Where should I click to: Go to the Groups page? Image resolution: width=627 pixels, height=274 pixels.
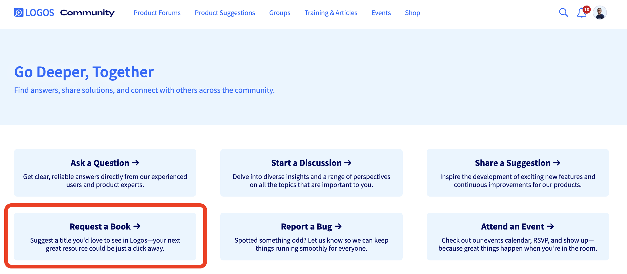(280, 13)
